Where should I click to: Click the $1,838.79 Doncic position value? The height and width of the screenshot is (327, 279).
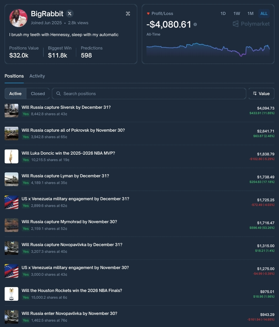click(266, 154)
